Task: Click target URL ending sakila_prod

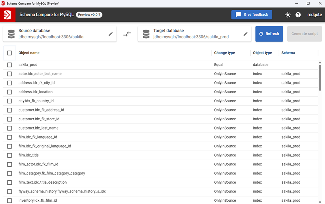Action: pyautogui.click(x=191, y=37)
